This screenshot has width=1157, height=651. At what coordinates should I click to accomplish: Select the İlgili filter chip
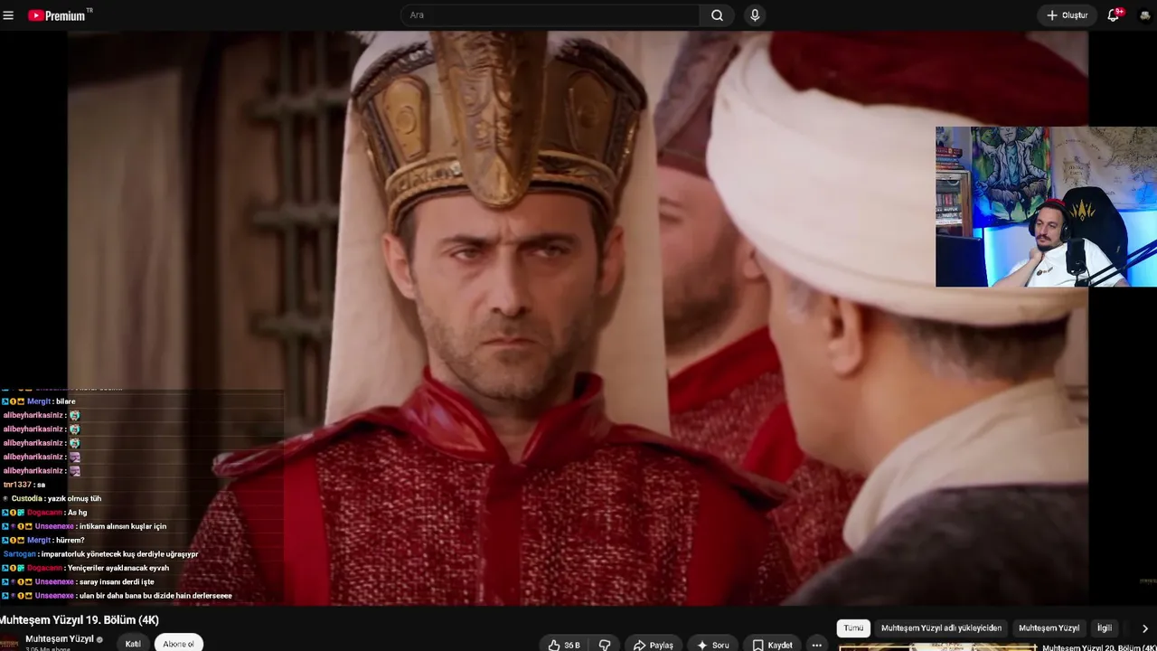tap(1105, 628)
